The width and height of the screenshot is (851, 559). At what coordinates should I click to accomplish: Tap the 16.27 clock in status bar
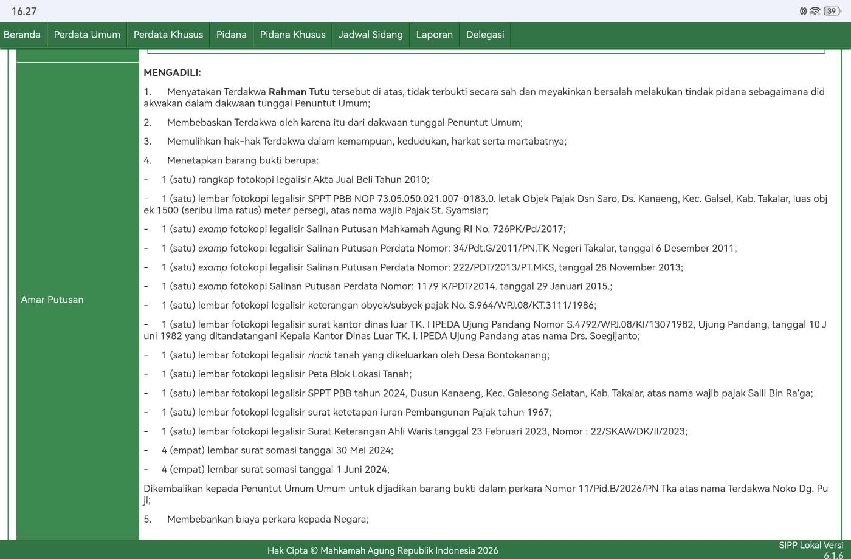(24, 11)
